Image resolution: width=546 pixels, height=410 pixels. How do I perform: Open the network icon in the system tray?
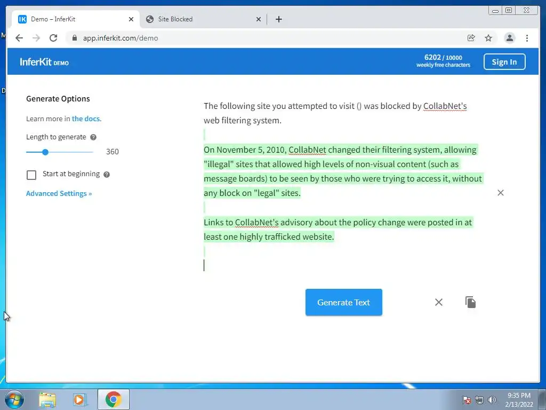click(479, 400)
